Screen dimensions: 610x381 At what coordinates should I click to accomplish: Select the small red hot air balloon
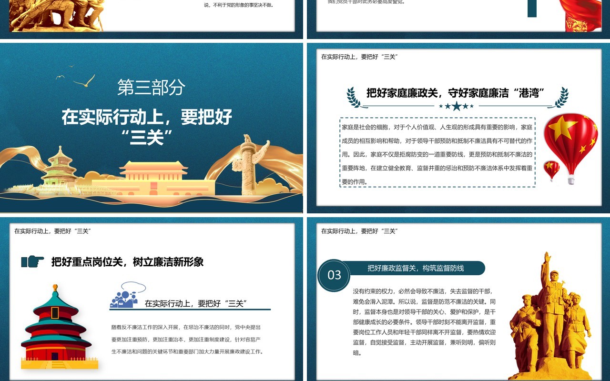(x=551, y=171)
